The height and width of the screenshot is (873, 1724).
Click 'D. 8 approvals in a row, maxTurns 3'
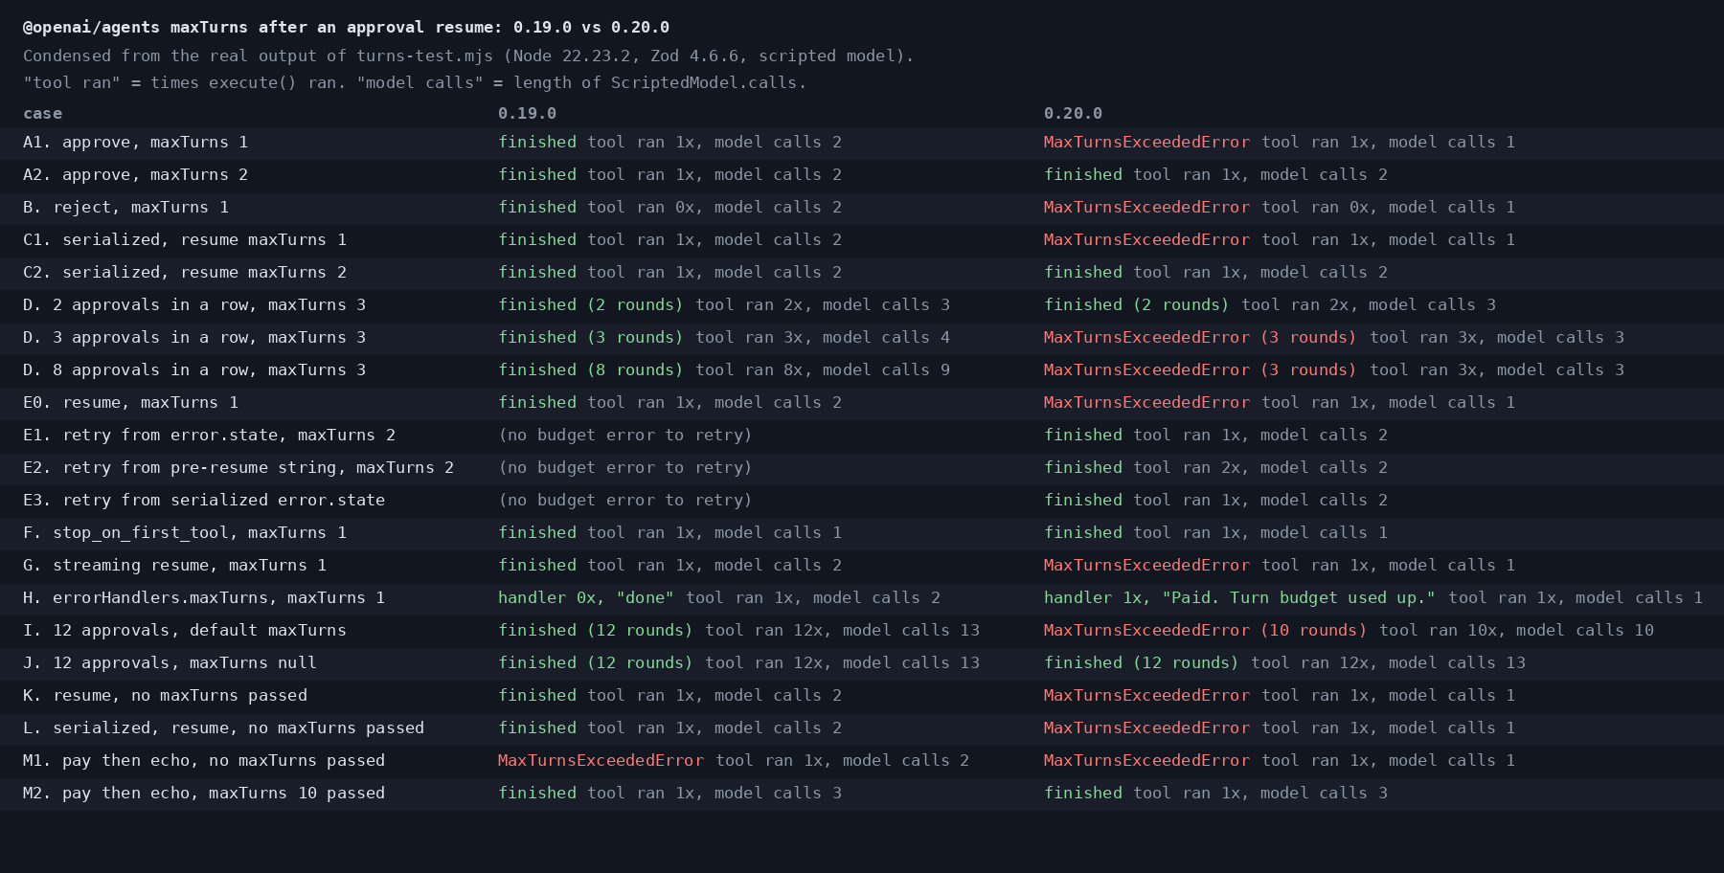click(194, 369)
